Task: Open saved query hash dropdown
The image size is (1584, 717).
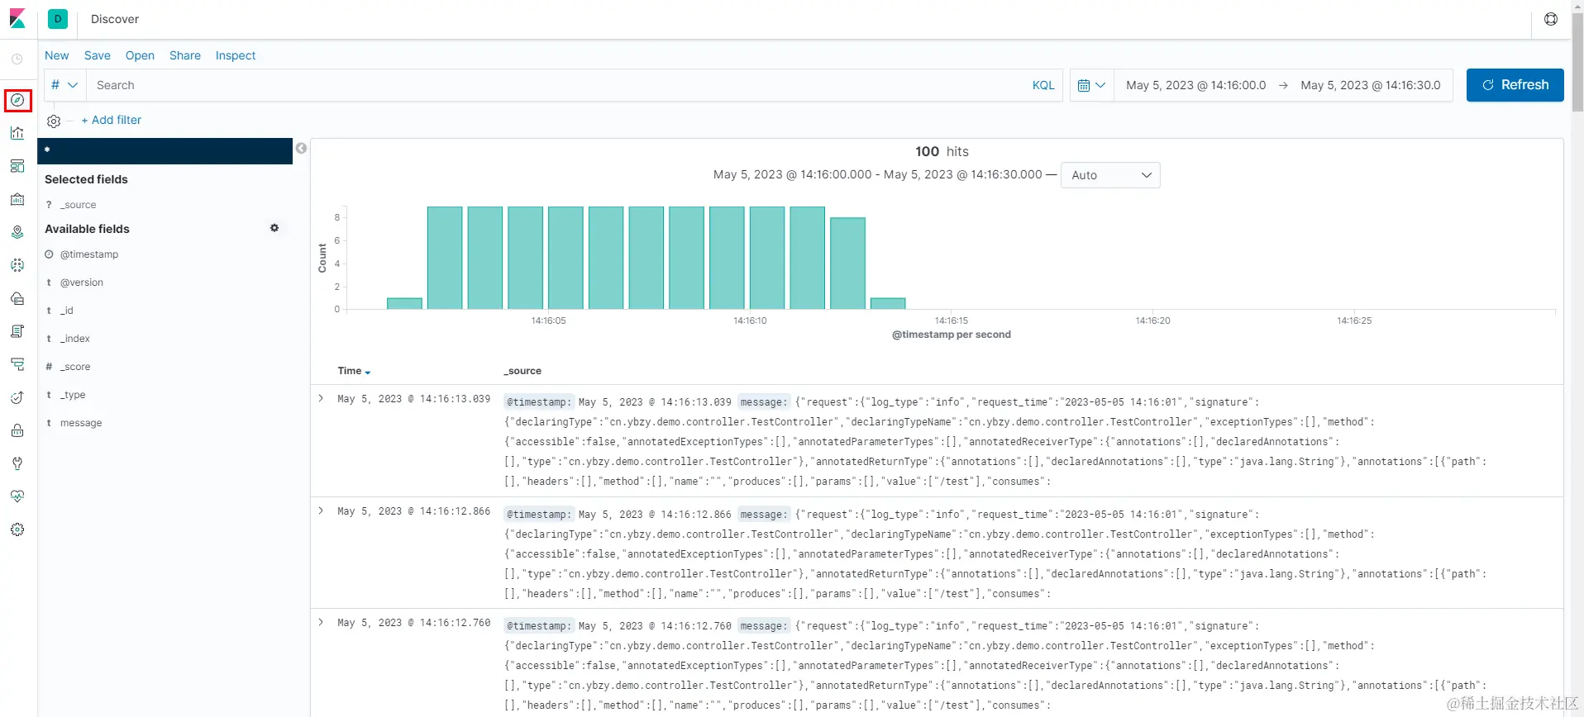Action: (x=64, y=85)
